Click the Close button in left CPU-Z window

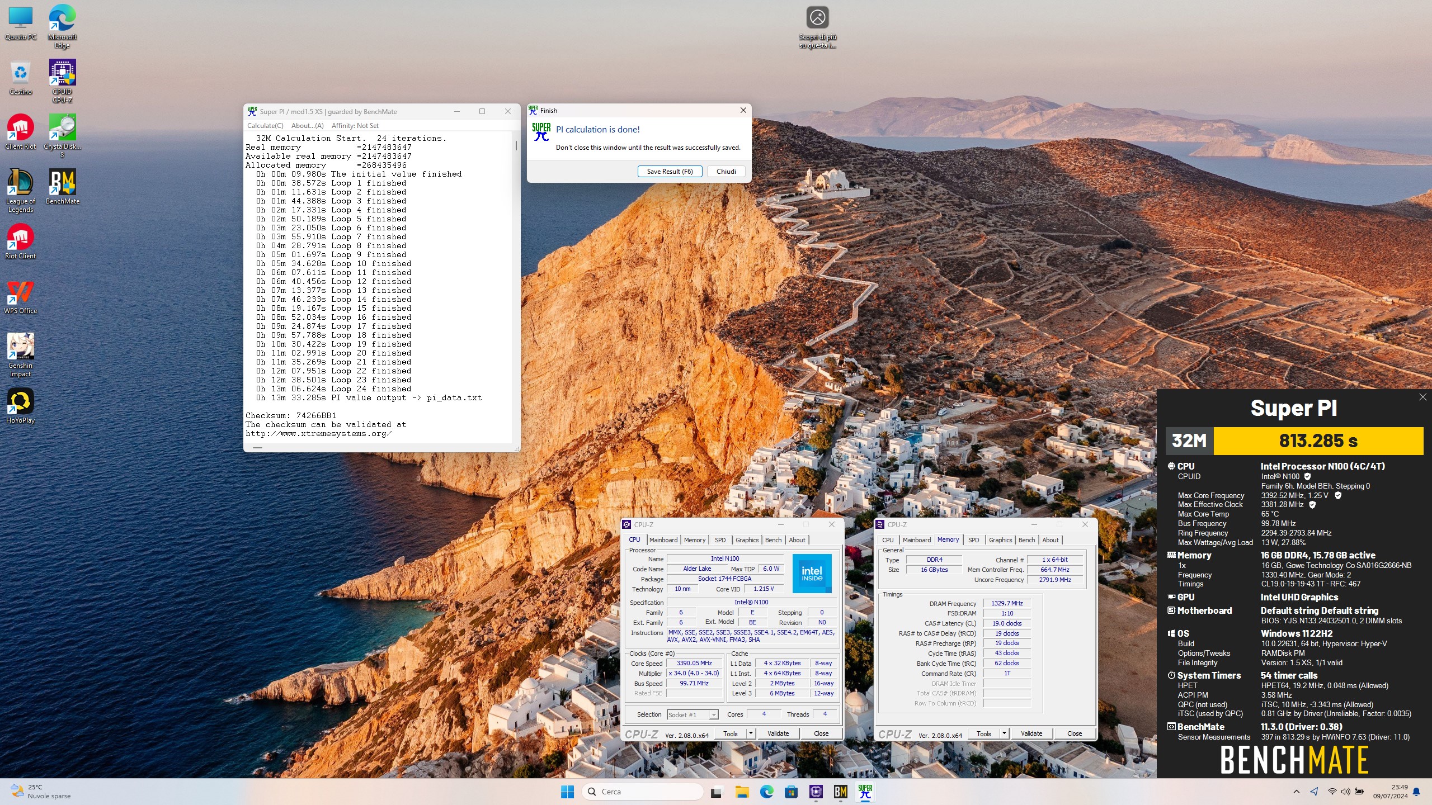pyautogui.click(x=821, y=733)
